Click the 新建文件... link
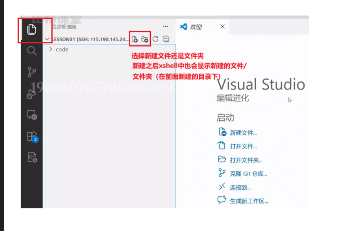This screenshot has height=231, width=340. tap(243, 133)
